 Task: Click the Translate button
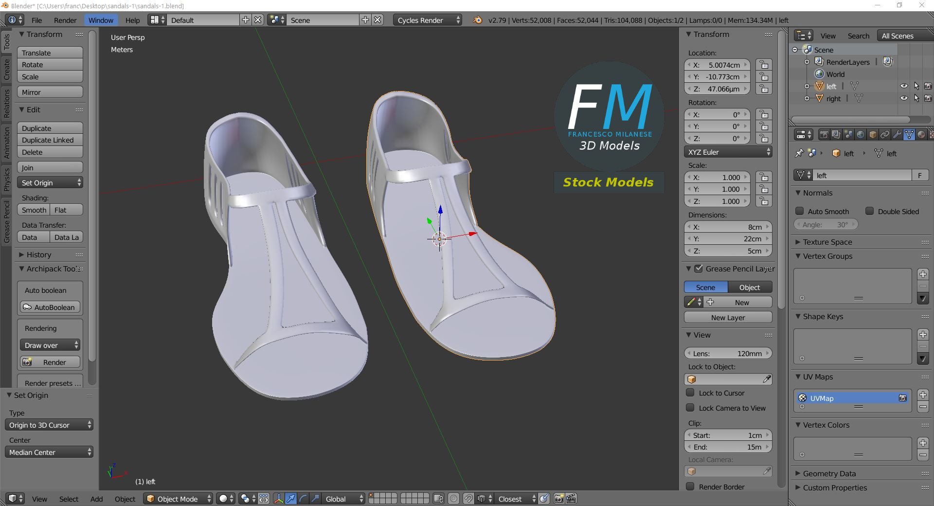pyautogui.click(x=50, y=53)
